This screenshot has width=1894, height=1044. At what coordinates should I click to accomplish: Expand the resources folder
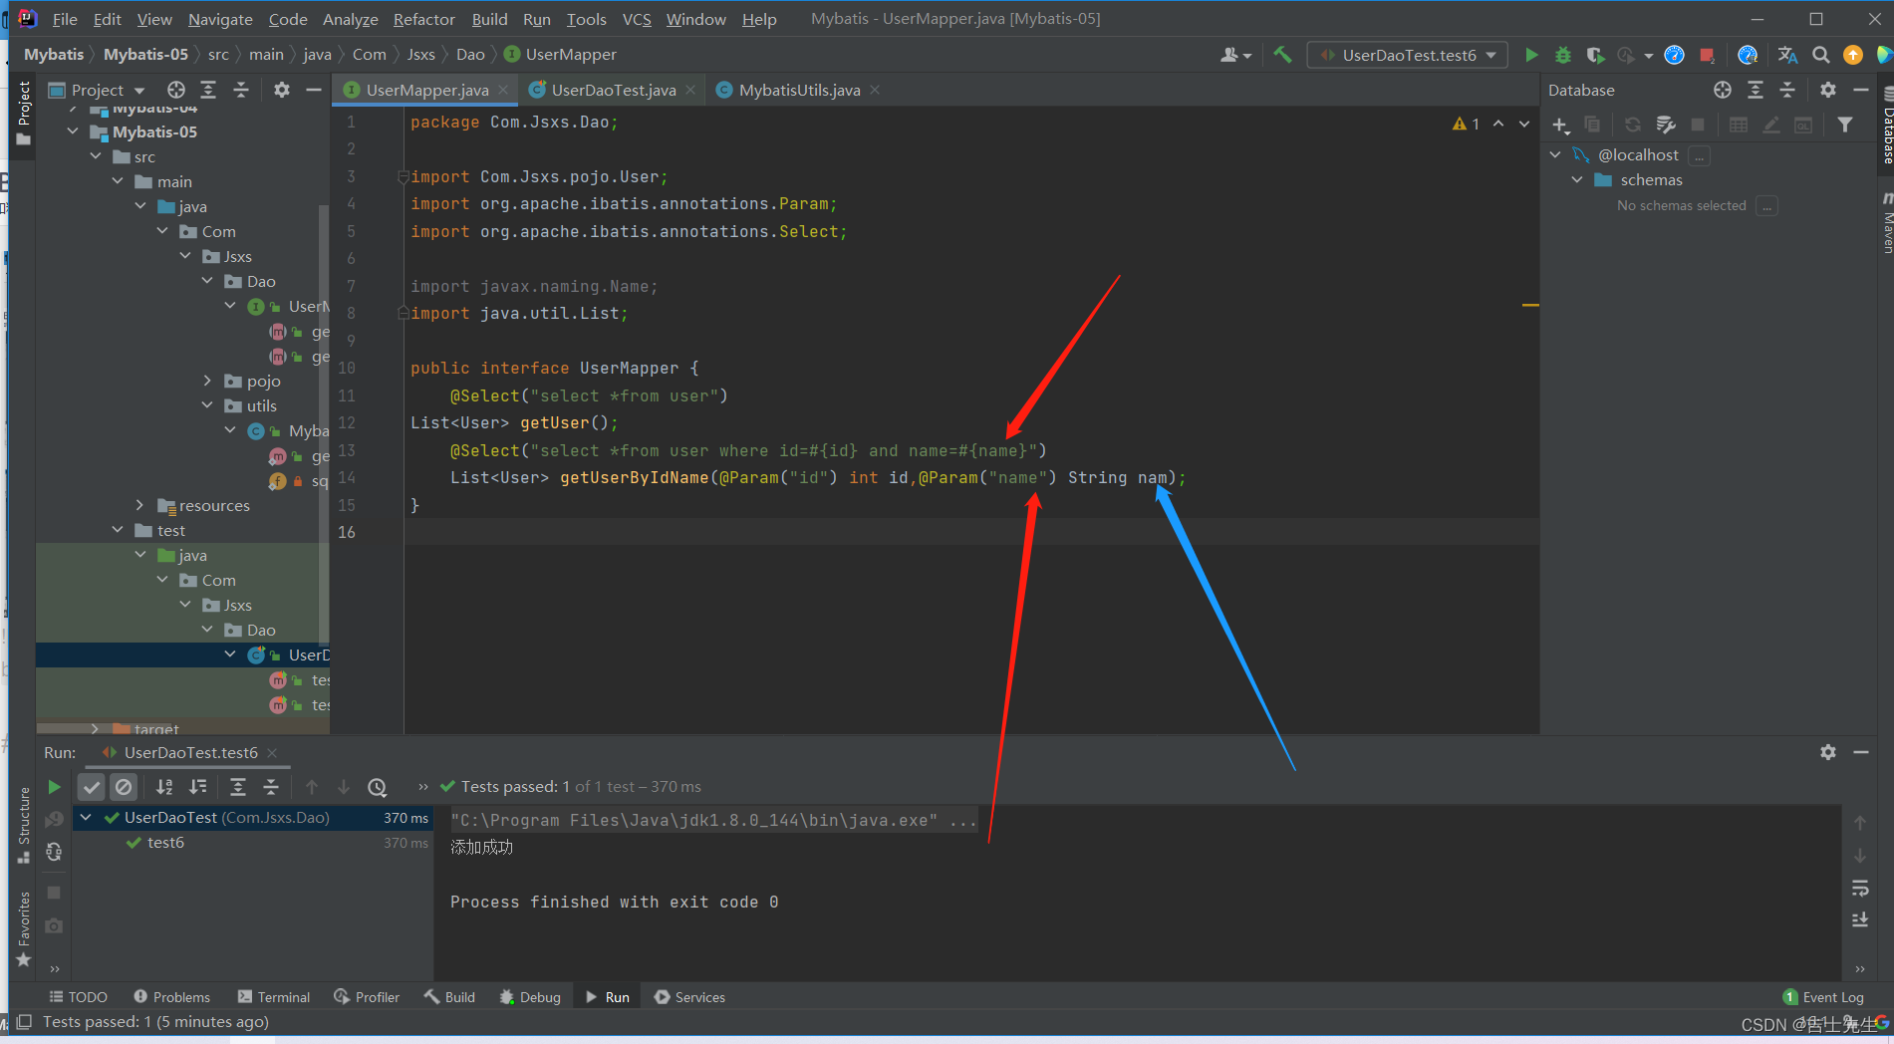click(x=140, y=505)
